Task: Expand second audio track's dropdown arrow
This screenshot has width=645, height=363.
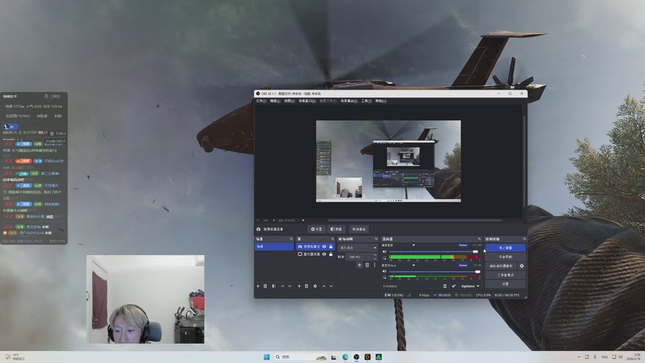Action: point(414,265)
